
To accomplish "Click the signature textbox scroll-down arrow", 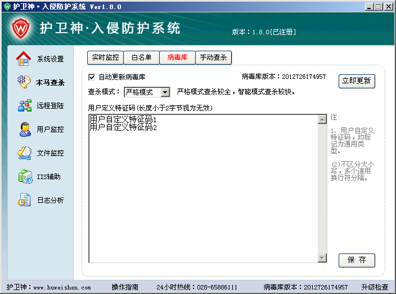I will click(x=322, y=258).
